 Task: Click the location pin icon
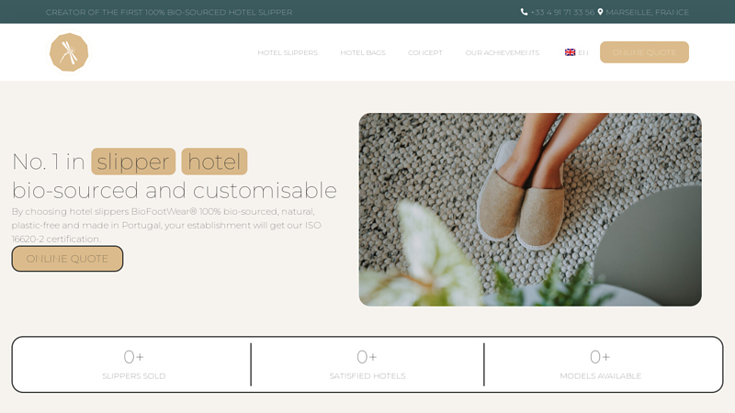pos(601,12)
